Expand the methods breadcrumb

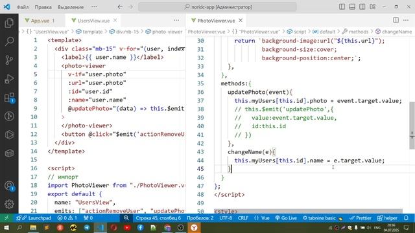pyautogui.click(x=355, y=32)
